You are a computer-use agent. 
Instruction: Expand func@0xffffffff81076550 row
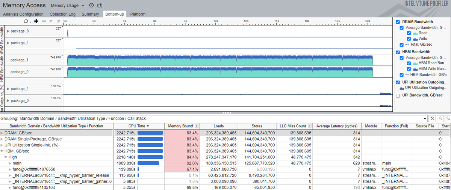[10, 169]
